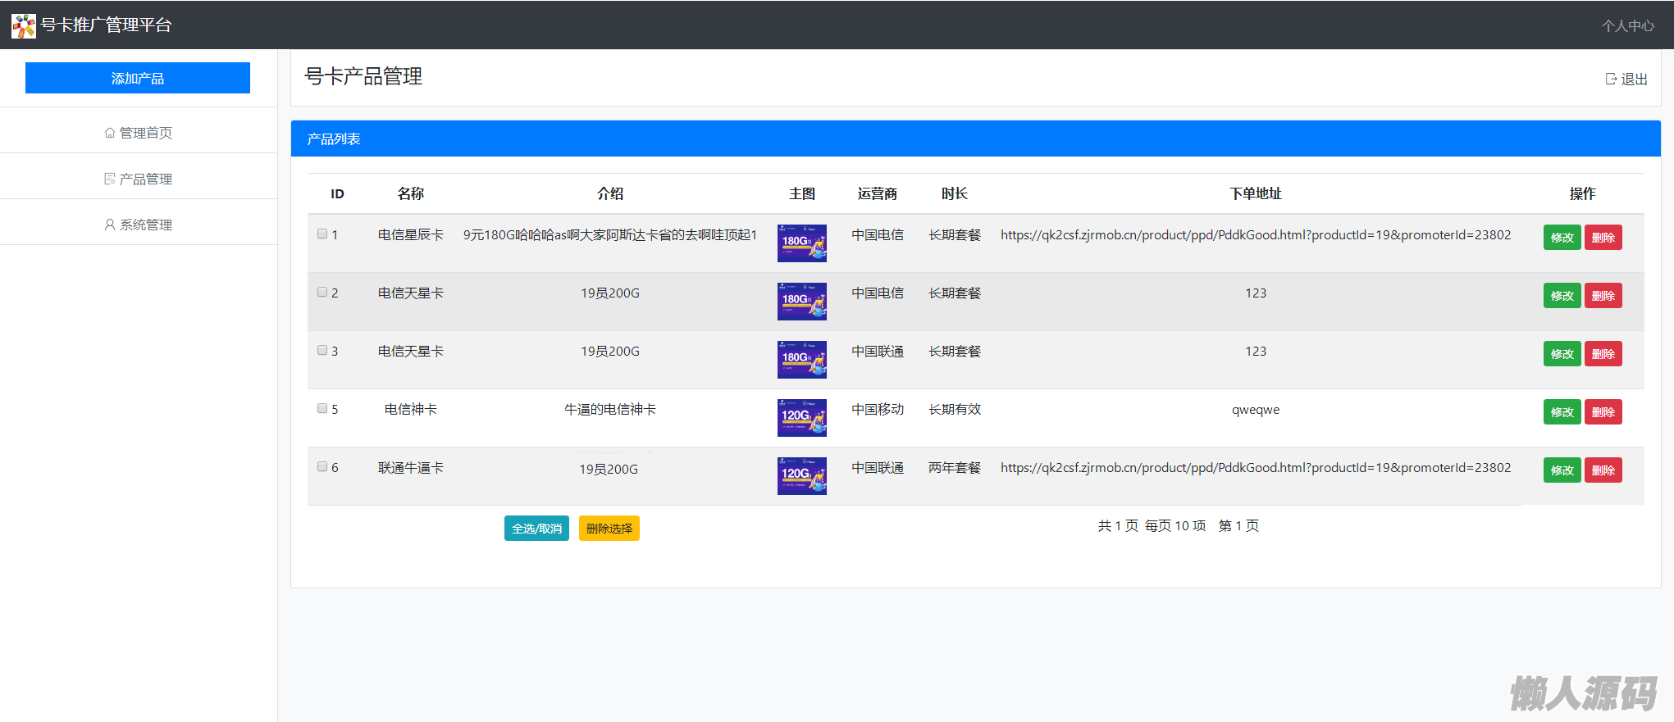Go to 产品管理 in the sidebar

click(x=145, y=179)
